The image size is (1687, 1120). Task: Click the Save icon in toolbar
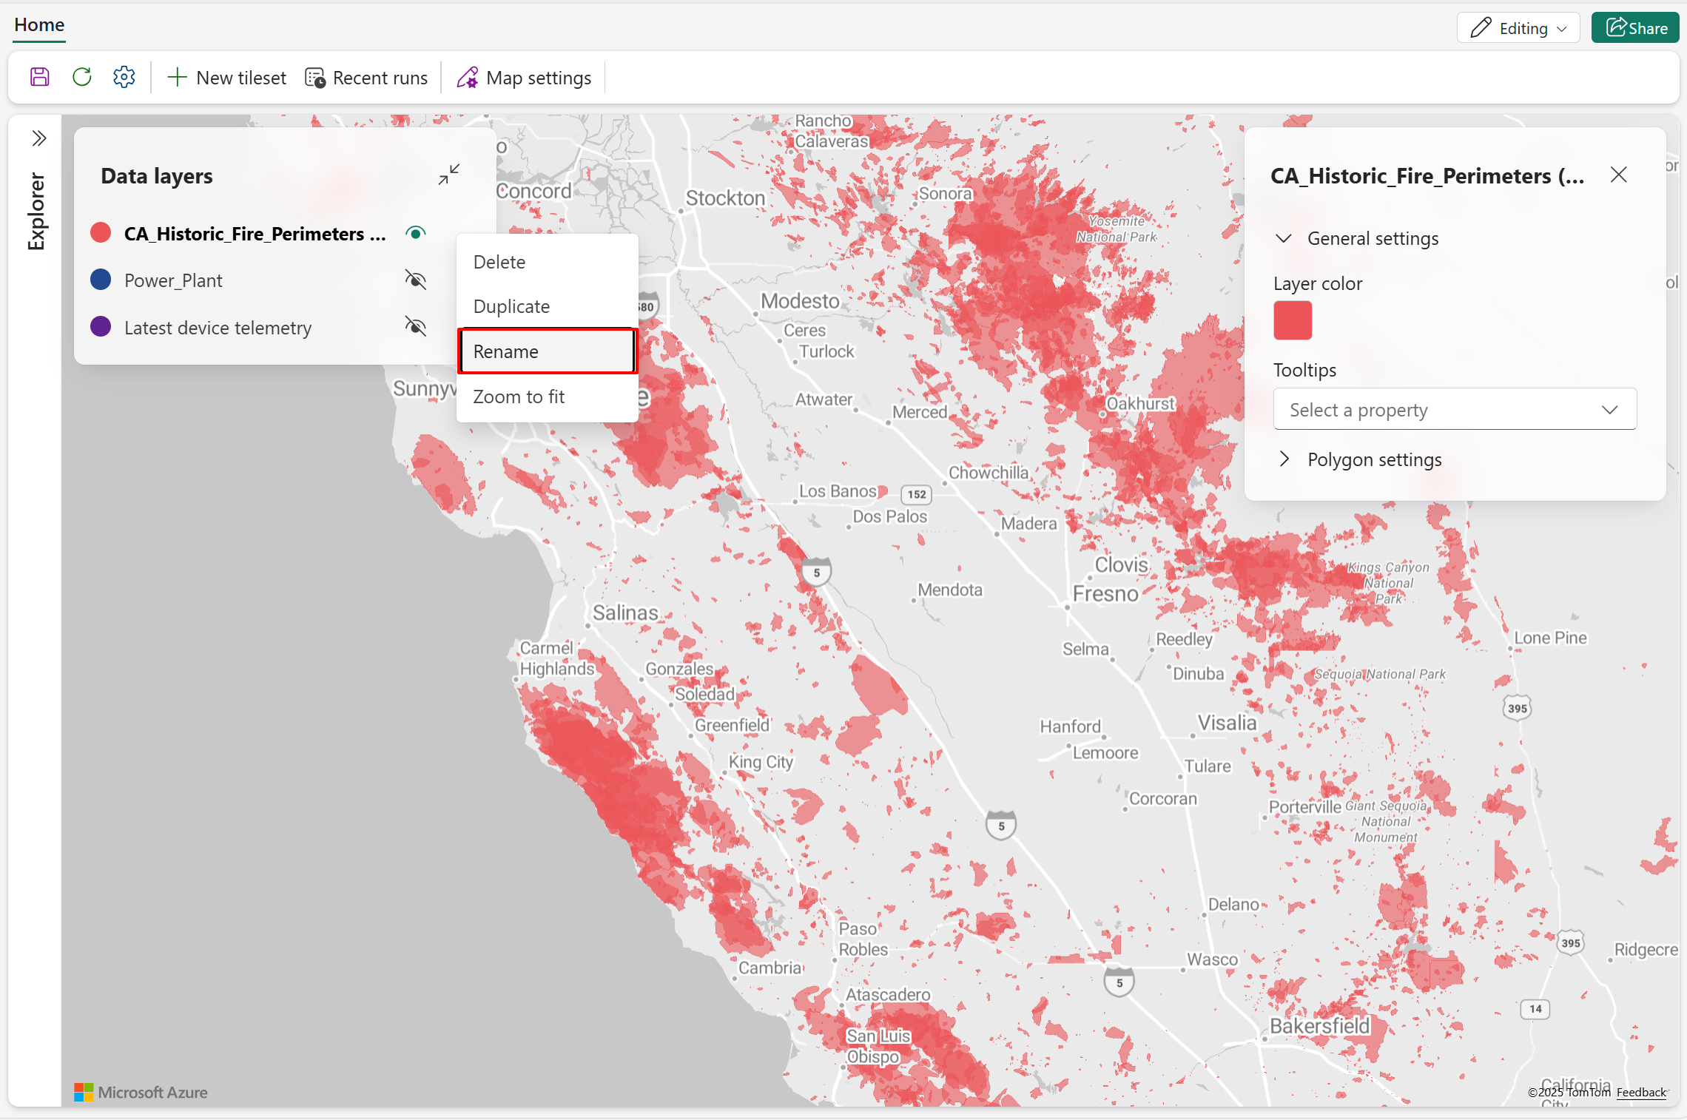point(40,77)
